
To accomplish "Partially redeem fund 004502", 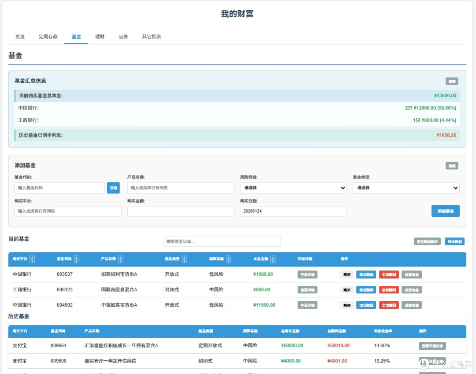I will [x=366, y=305].
